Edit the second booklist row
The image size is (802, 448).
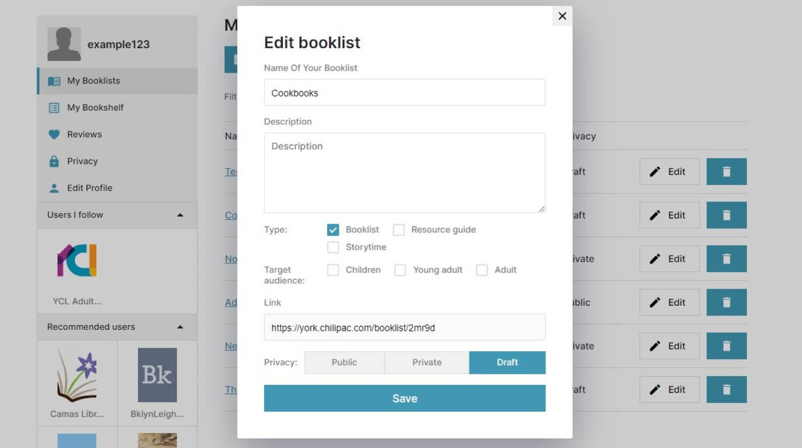click(x=669, y=215)
